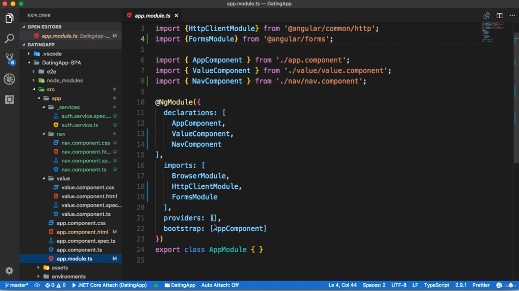Open errors and warnings count in status bar
519x291 pixels.
(x=56, y=285)
